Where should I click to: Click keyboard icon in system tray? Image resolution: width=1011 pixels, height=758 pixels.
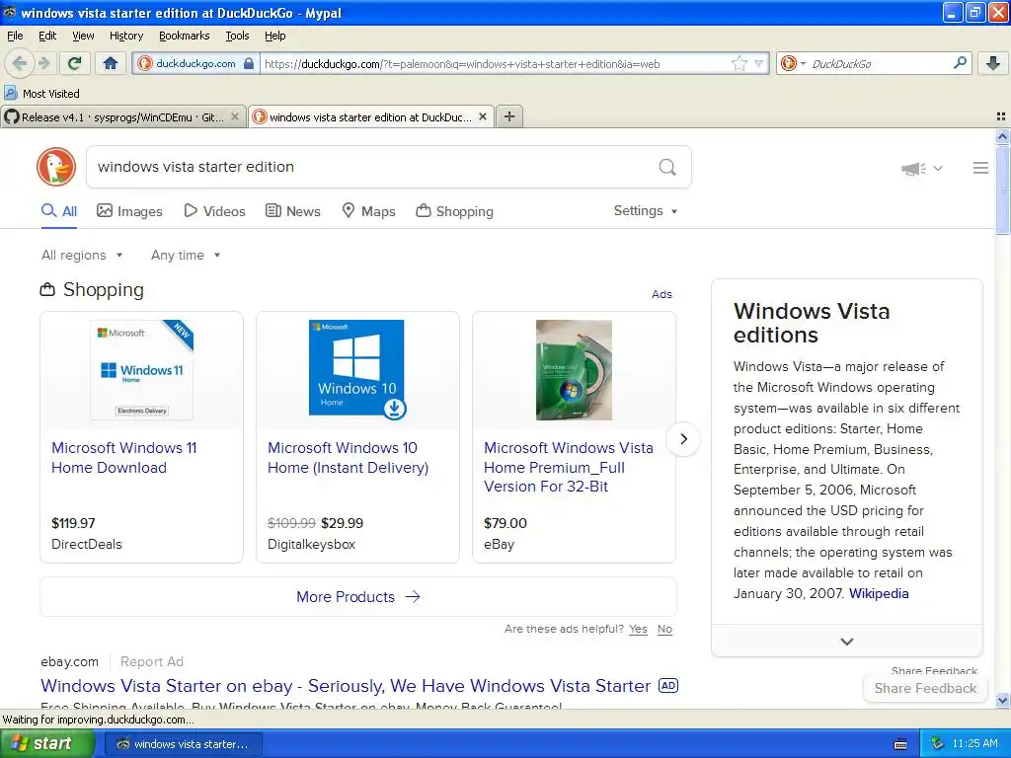(900, 744)
